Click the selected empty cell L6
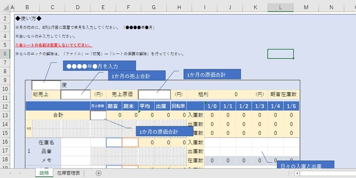This screenshot has height=178, width=356. point(281,54)
